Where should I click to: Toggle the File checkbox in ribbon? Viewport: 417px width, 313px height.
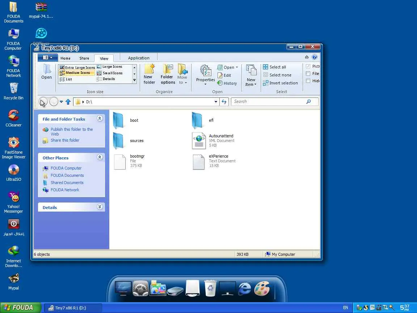(x=308, y=74)
